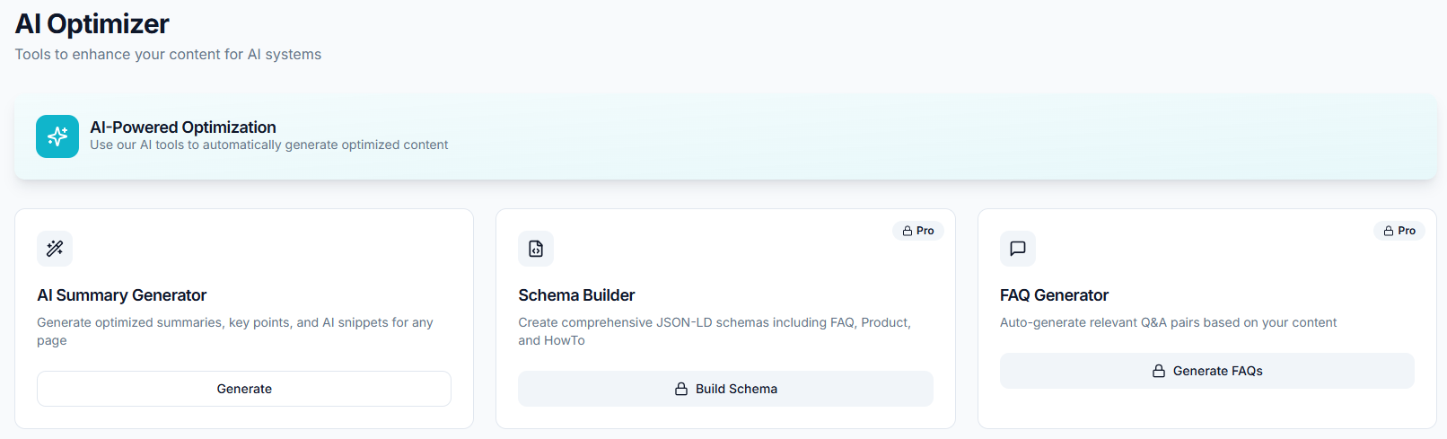This screenshot has height=439, width=1447.
Task: Click the AI Optimizer page heading
Action: tap(92, 24)
